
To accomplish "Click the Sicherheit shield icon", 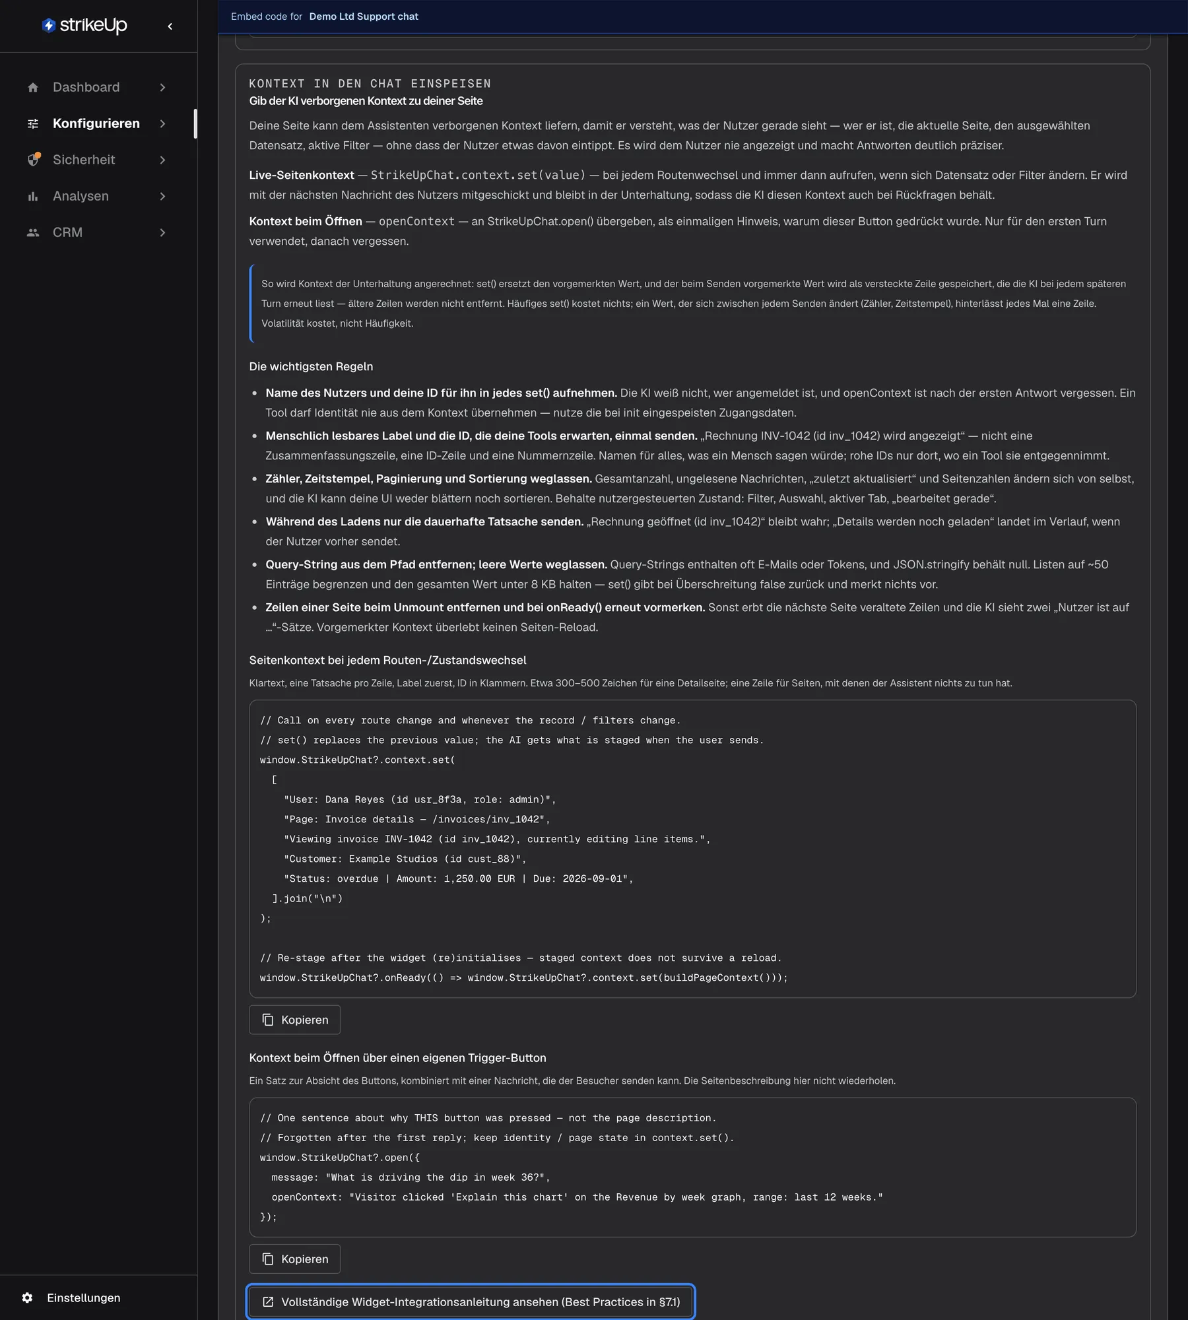I will click(33, 160).
